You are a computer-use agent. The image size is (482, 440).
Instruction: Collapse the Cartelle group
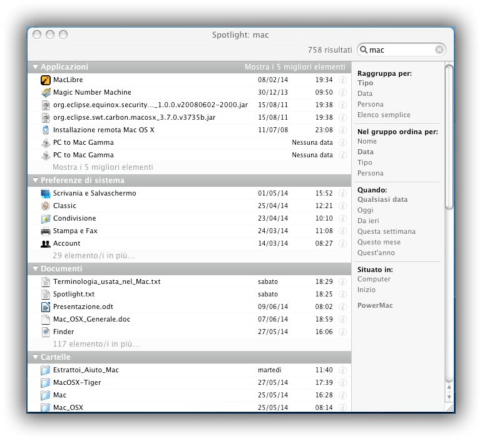(35, 357)
